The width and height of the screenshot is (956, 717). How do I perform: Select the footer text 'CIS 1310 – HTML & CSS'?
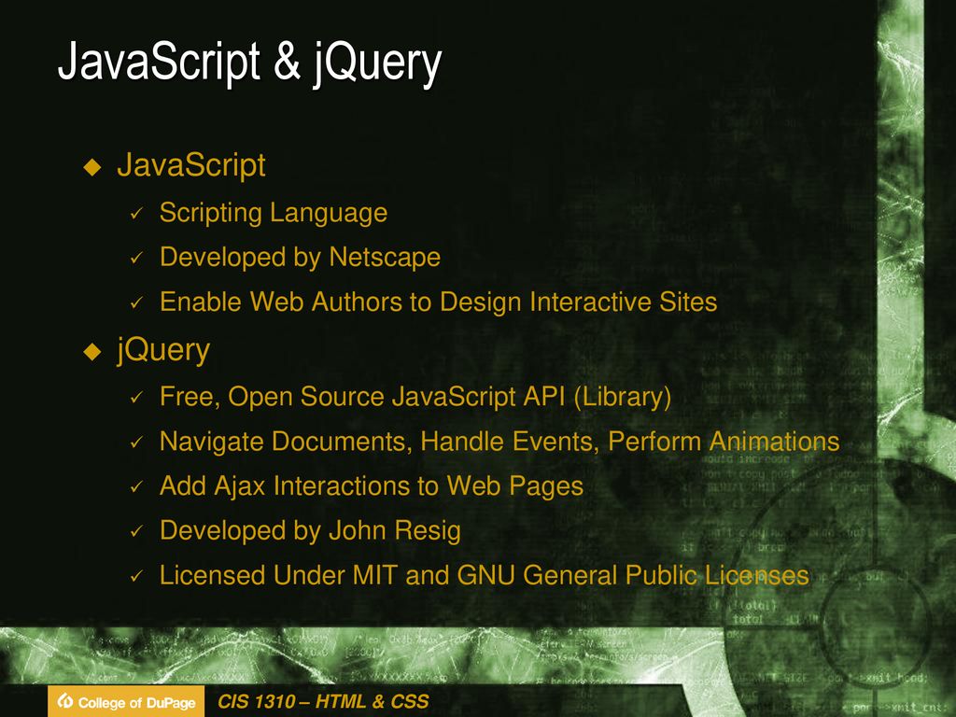[323, 701]
